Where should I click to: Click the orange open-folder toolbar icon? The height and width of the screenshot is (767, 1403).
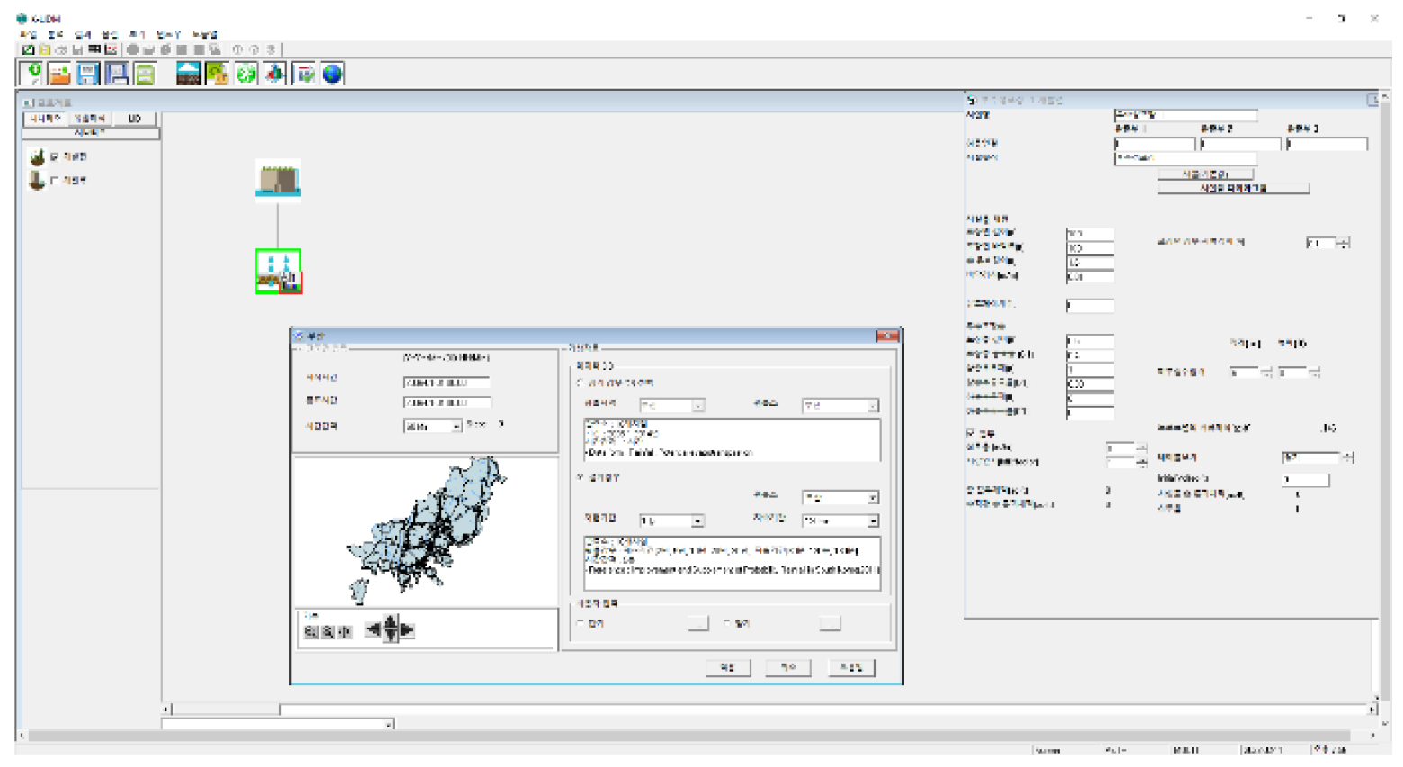click(59, 74)
